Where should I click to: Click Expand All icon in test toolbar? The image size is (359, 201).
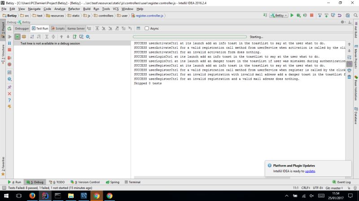coord(47,37)
